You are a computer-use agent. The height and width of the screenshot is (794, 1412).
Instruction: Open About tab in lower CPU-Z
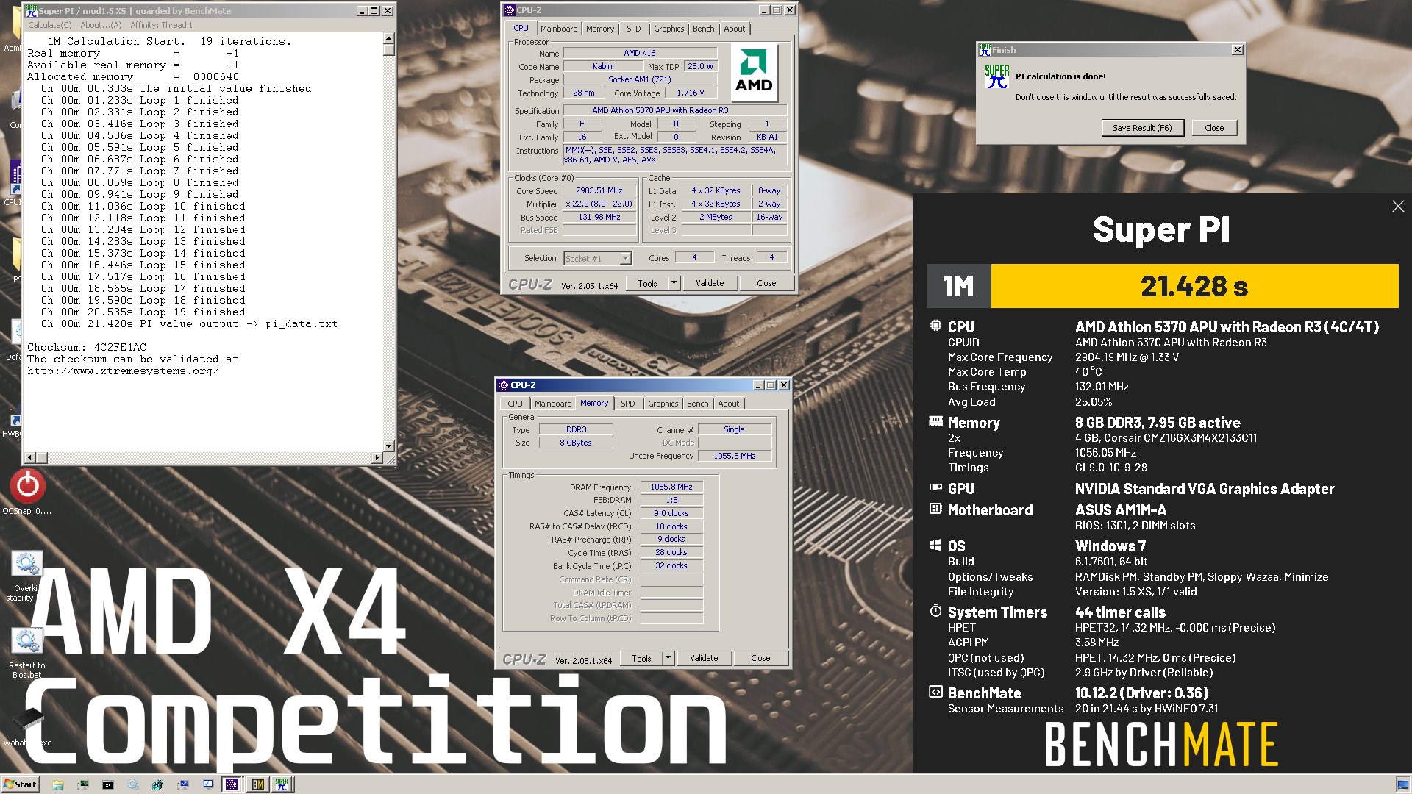coord(729,404)
